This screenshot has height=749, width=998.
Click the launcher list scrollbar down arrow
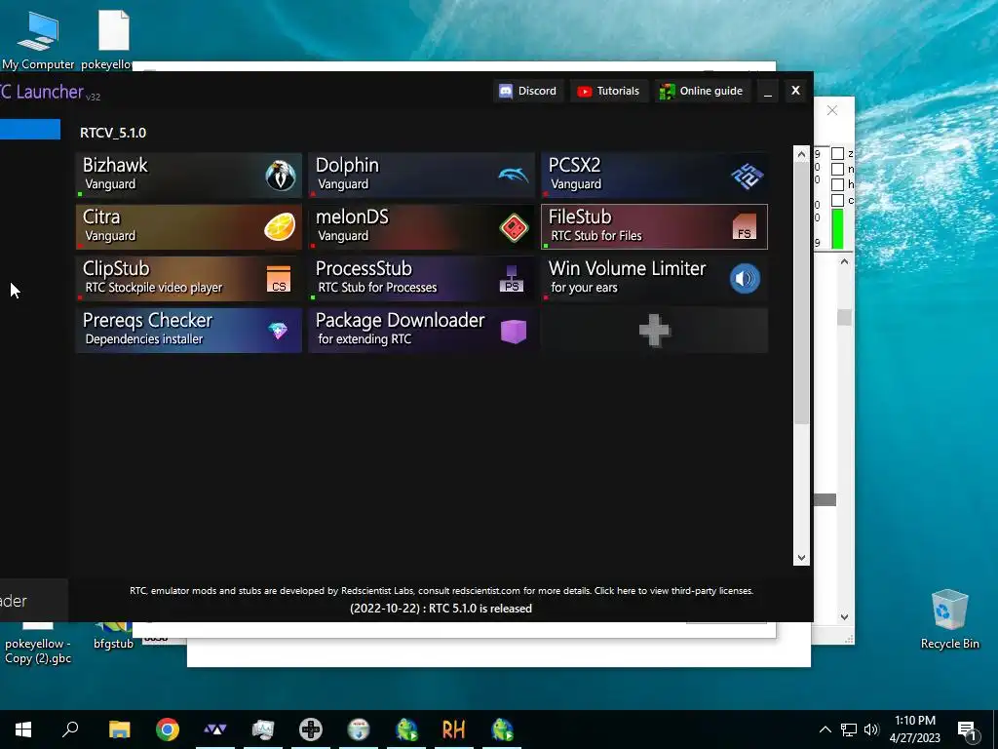[801, 557]
